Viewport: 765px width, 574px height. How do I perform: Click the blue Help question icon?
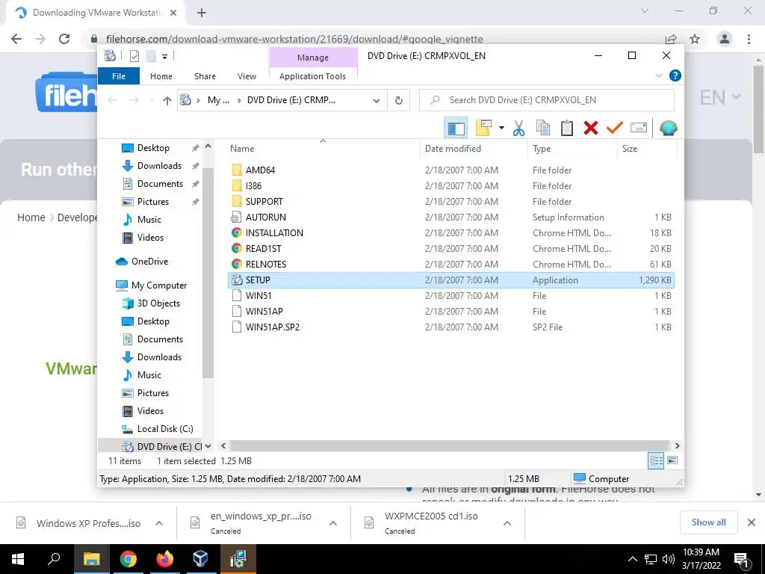(675, 75)
